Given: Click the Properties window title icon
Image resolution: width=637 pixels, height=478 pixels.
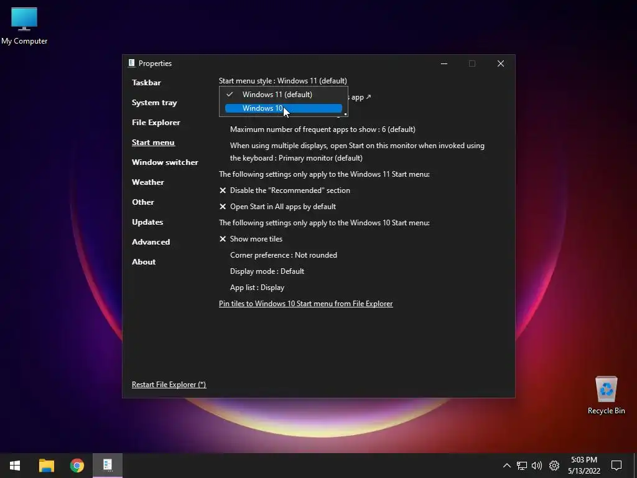Looking at the screenshot, I should point(131,63).
